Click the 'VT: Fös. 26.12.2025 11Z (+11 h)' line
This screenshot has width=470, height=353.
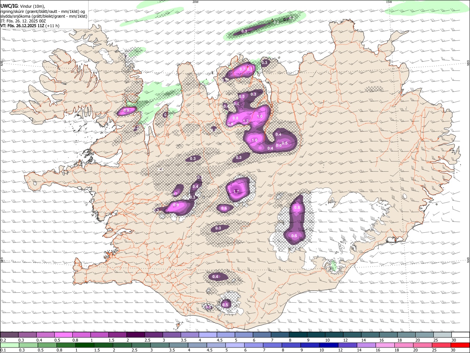point(30,26)
